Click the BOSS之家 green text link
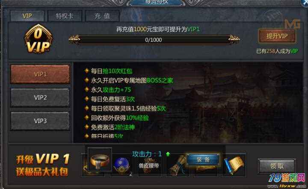308x189 pixels. tap(160, 80)
